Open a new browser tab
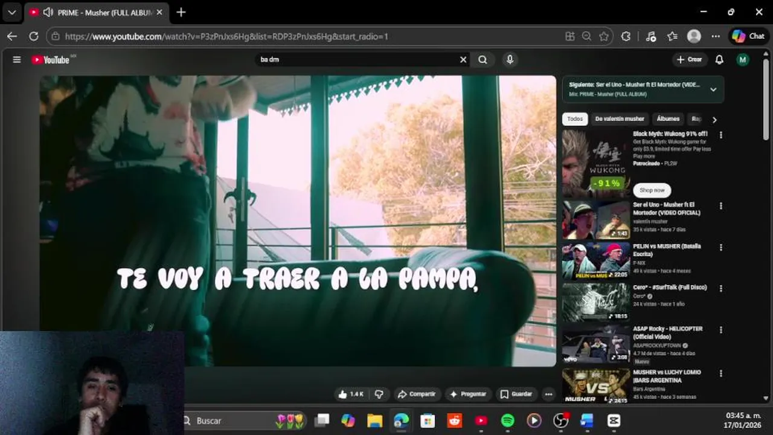The image size is (773, 435). (x=181, y=12)
